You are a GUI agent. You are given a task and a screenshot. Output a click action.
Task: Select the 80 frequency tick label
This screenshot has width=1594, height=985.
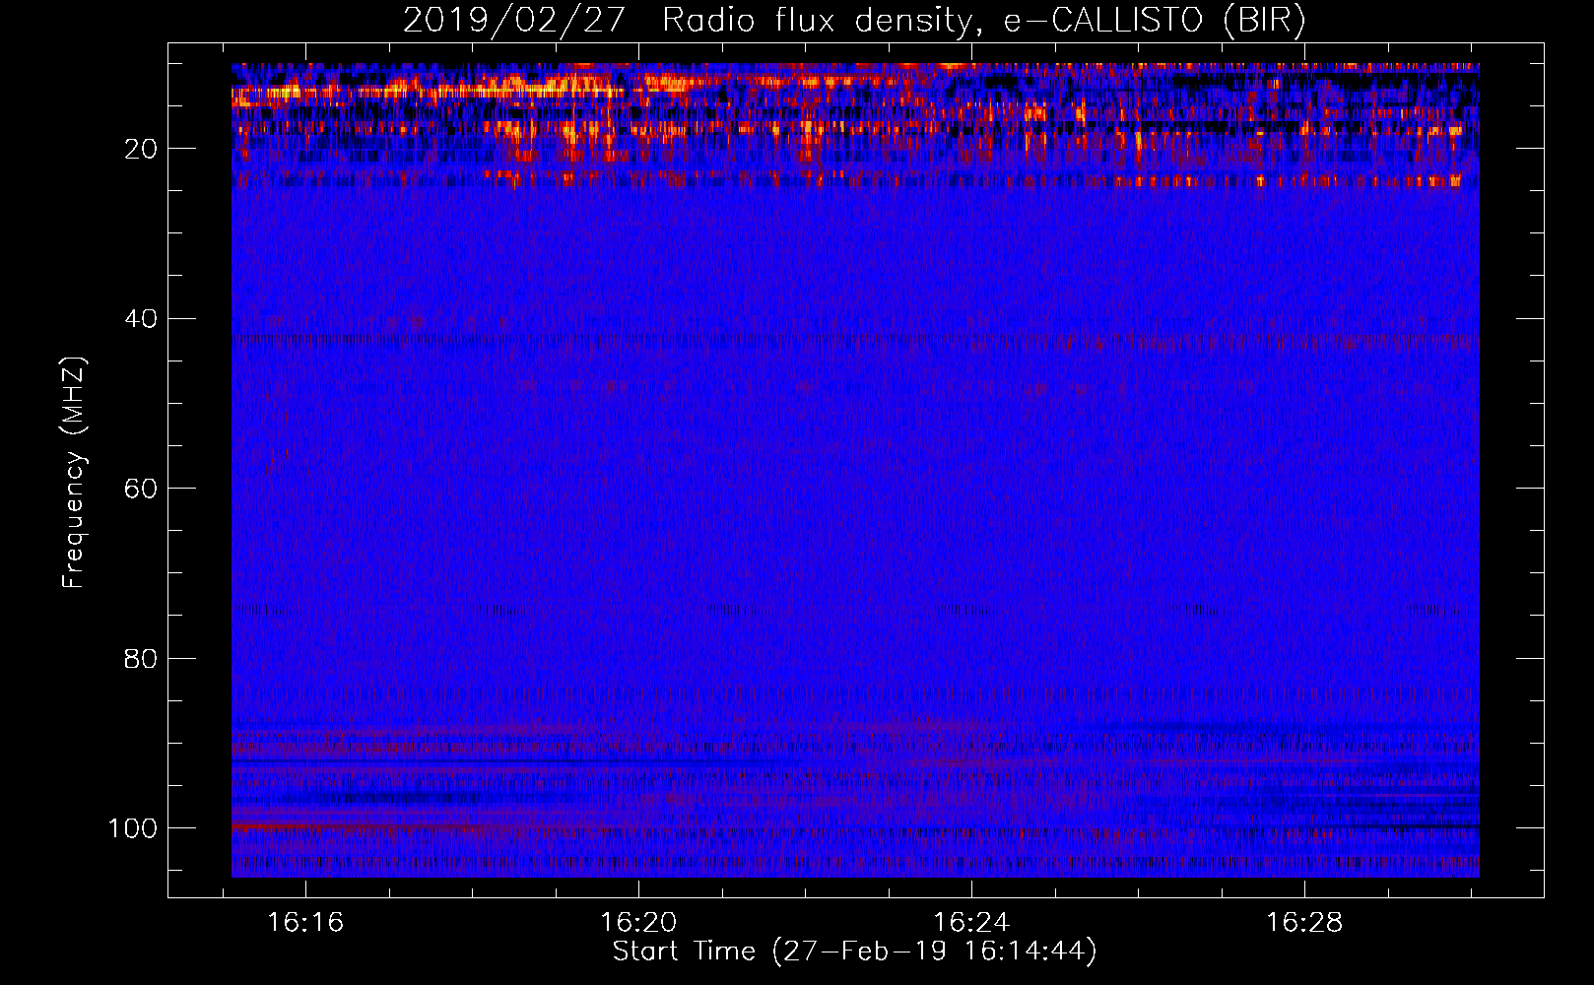point(141,658)
